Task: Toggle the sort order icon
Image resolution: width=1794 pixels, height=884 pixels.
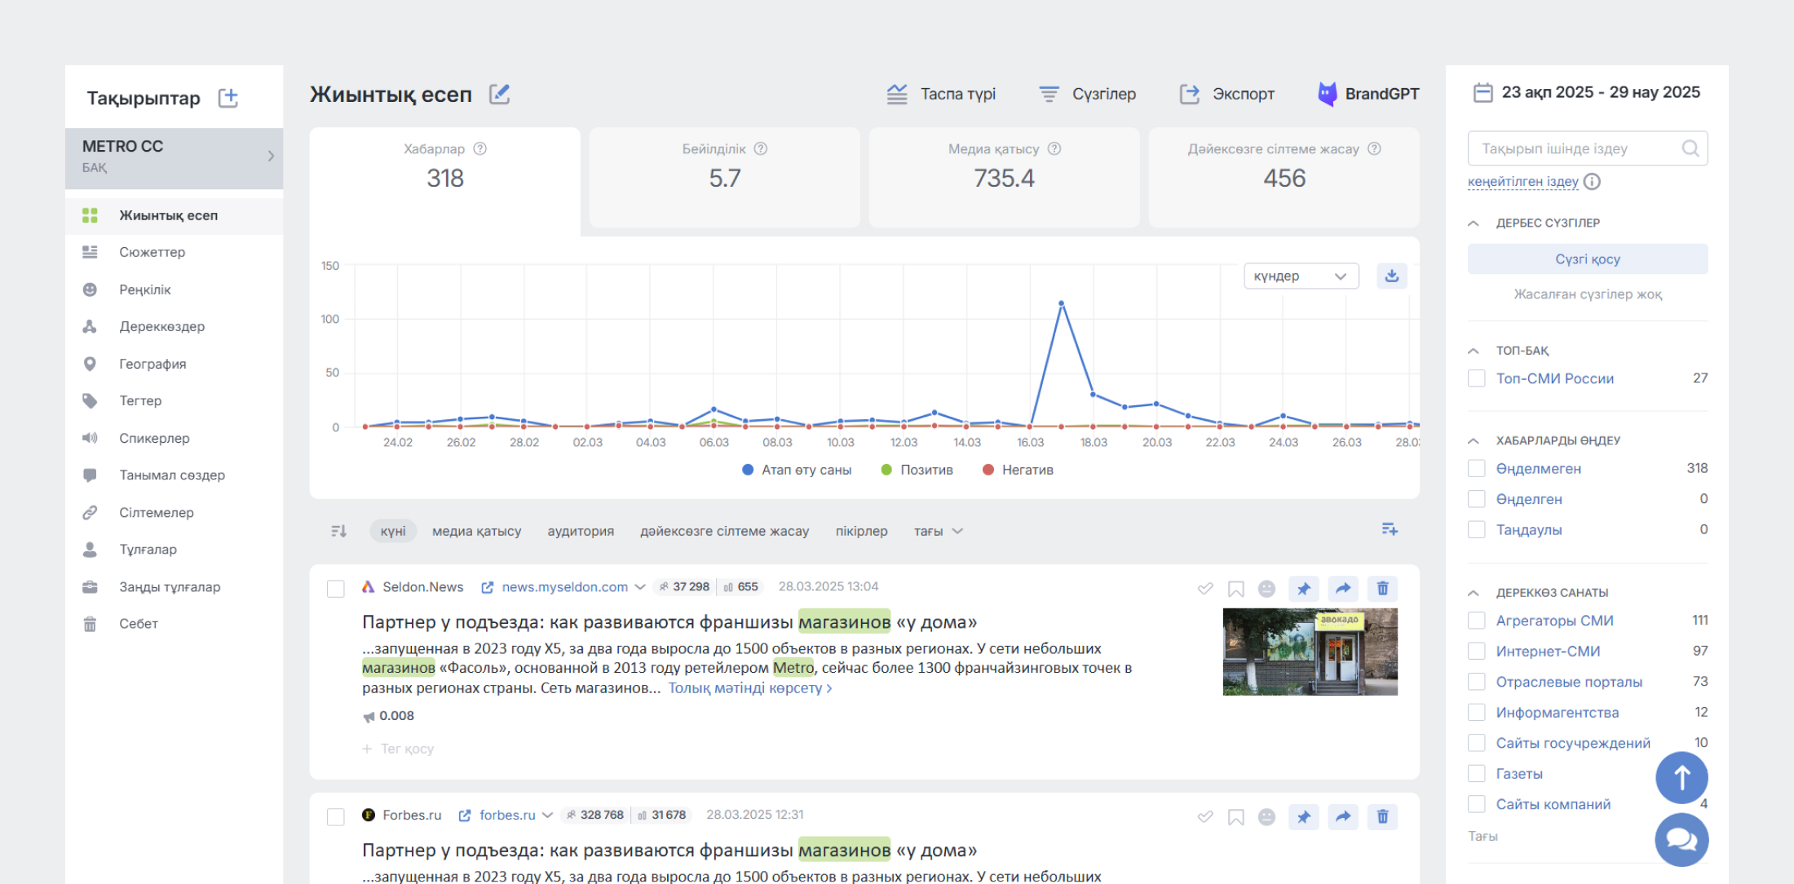Action: (x=339, y=531)
